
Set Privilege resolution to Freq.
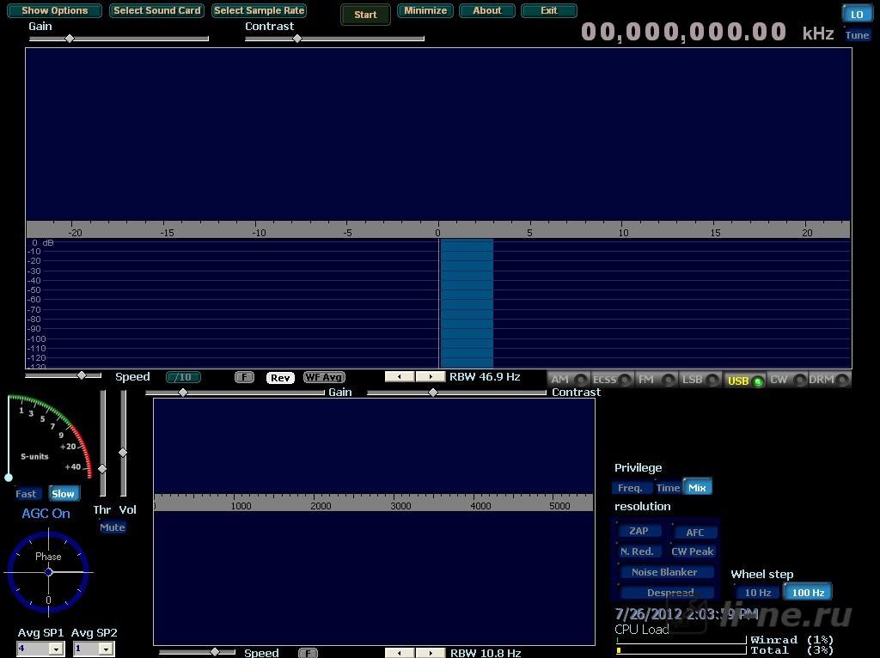pyautogui.click(x=630, y=487)
